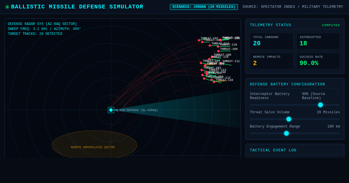Click the green status dot beside the title
Screen dimensions: 349x183
coord(7,7)
